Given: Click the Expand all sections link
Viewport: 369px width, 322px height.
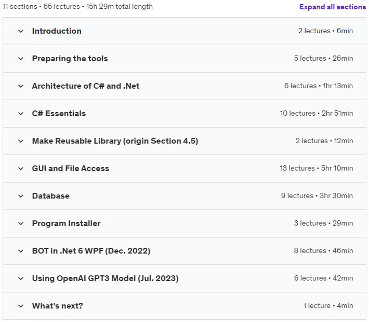Looking at the screenshot, I should [332, 7].
